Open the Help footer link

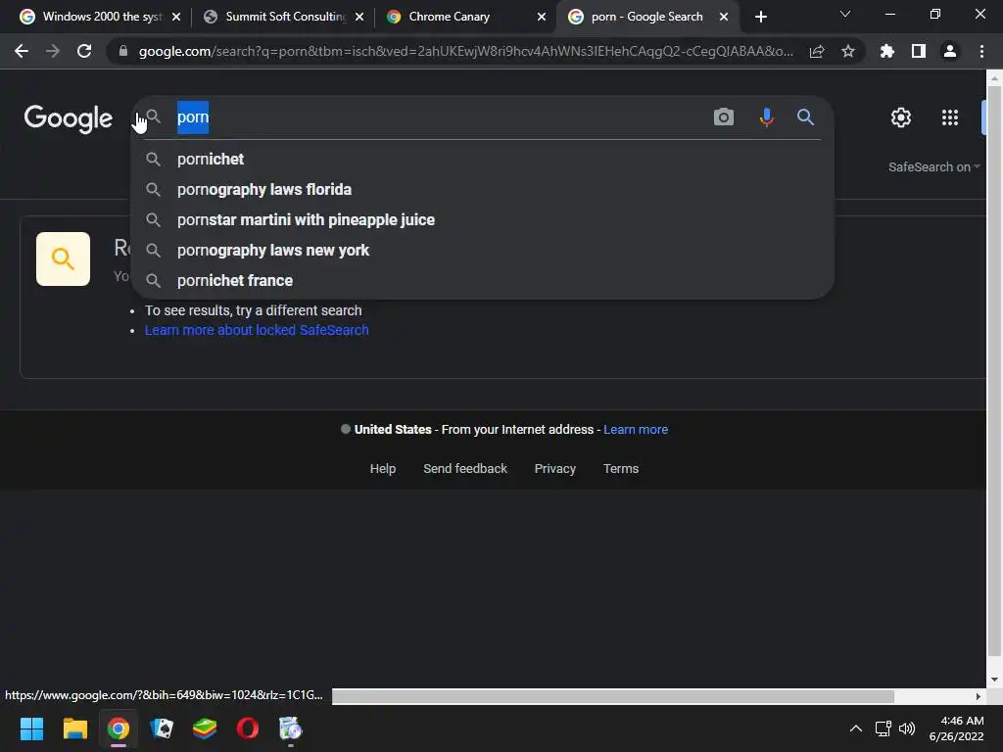tap(383, 469)
